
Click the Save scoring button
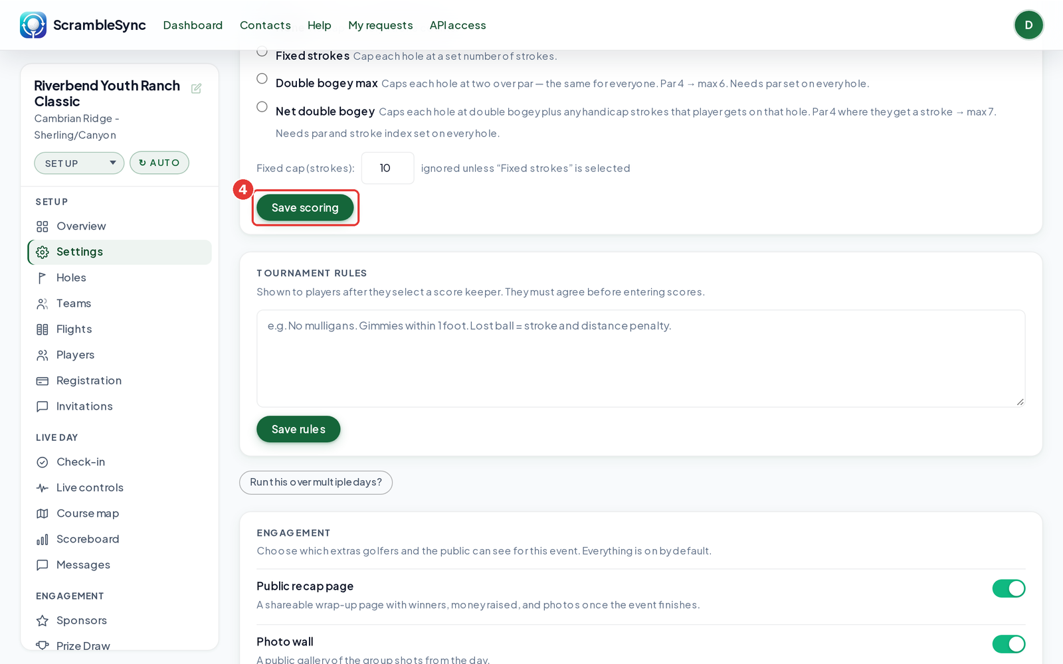click(x=305, y=208)
